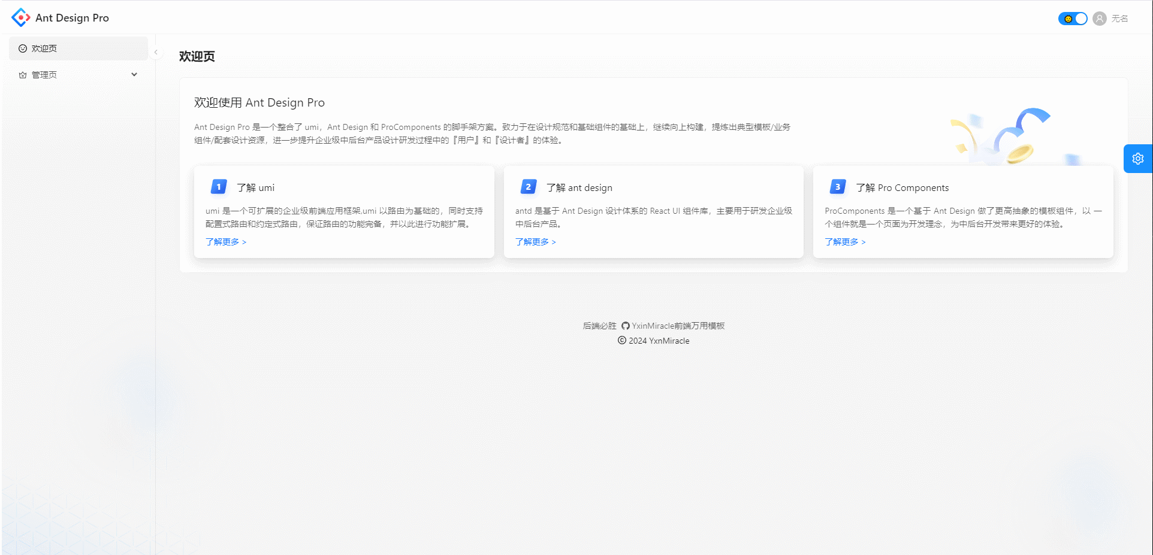Open YxinMiracle前端万用模板 footer link
The width and height of the screenshot is (1153, 555).
[x=678, y=326]
